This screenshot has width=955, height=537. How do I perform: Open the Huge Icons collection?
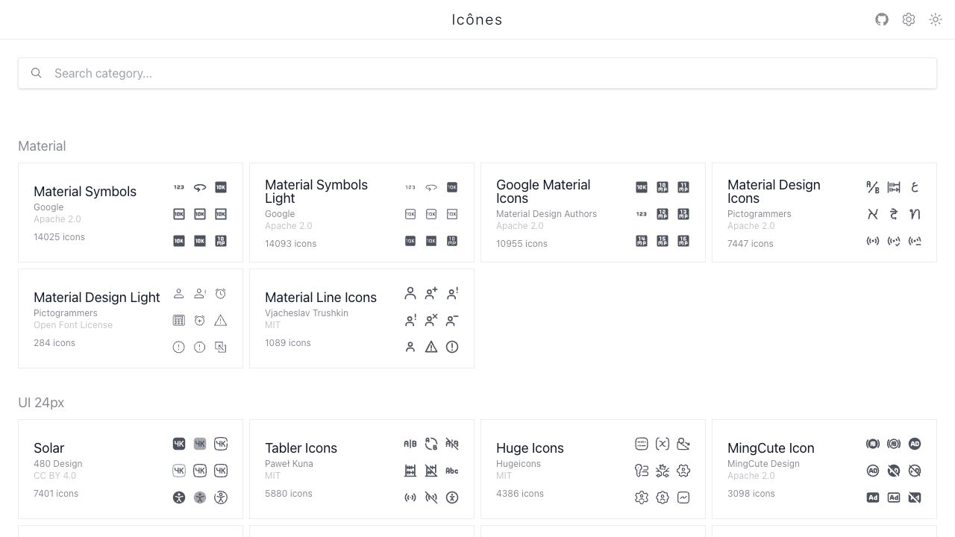coord(530,448)
